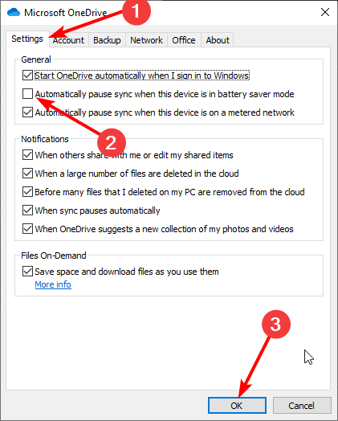Disable new photo collection suggestion notifications

27,229
